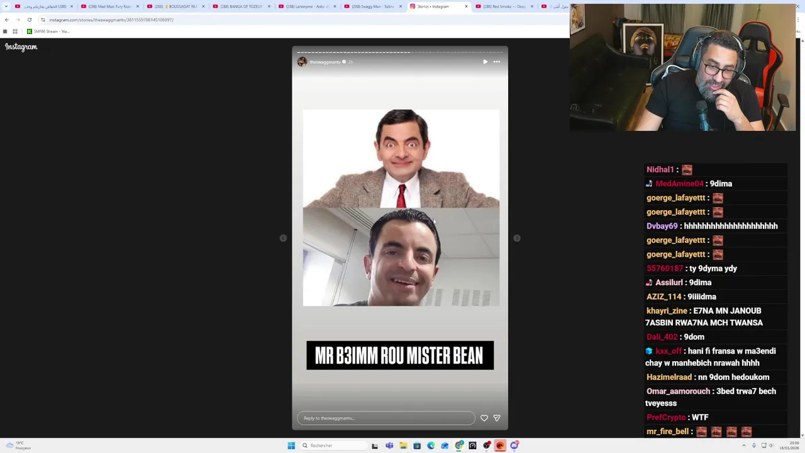This screenshot has height=453, width=805.
Task: Click the Mr Bean photo in story
Action: click(401, 159)
